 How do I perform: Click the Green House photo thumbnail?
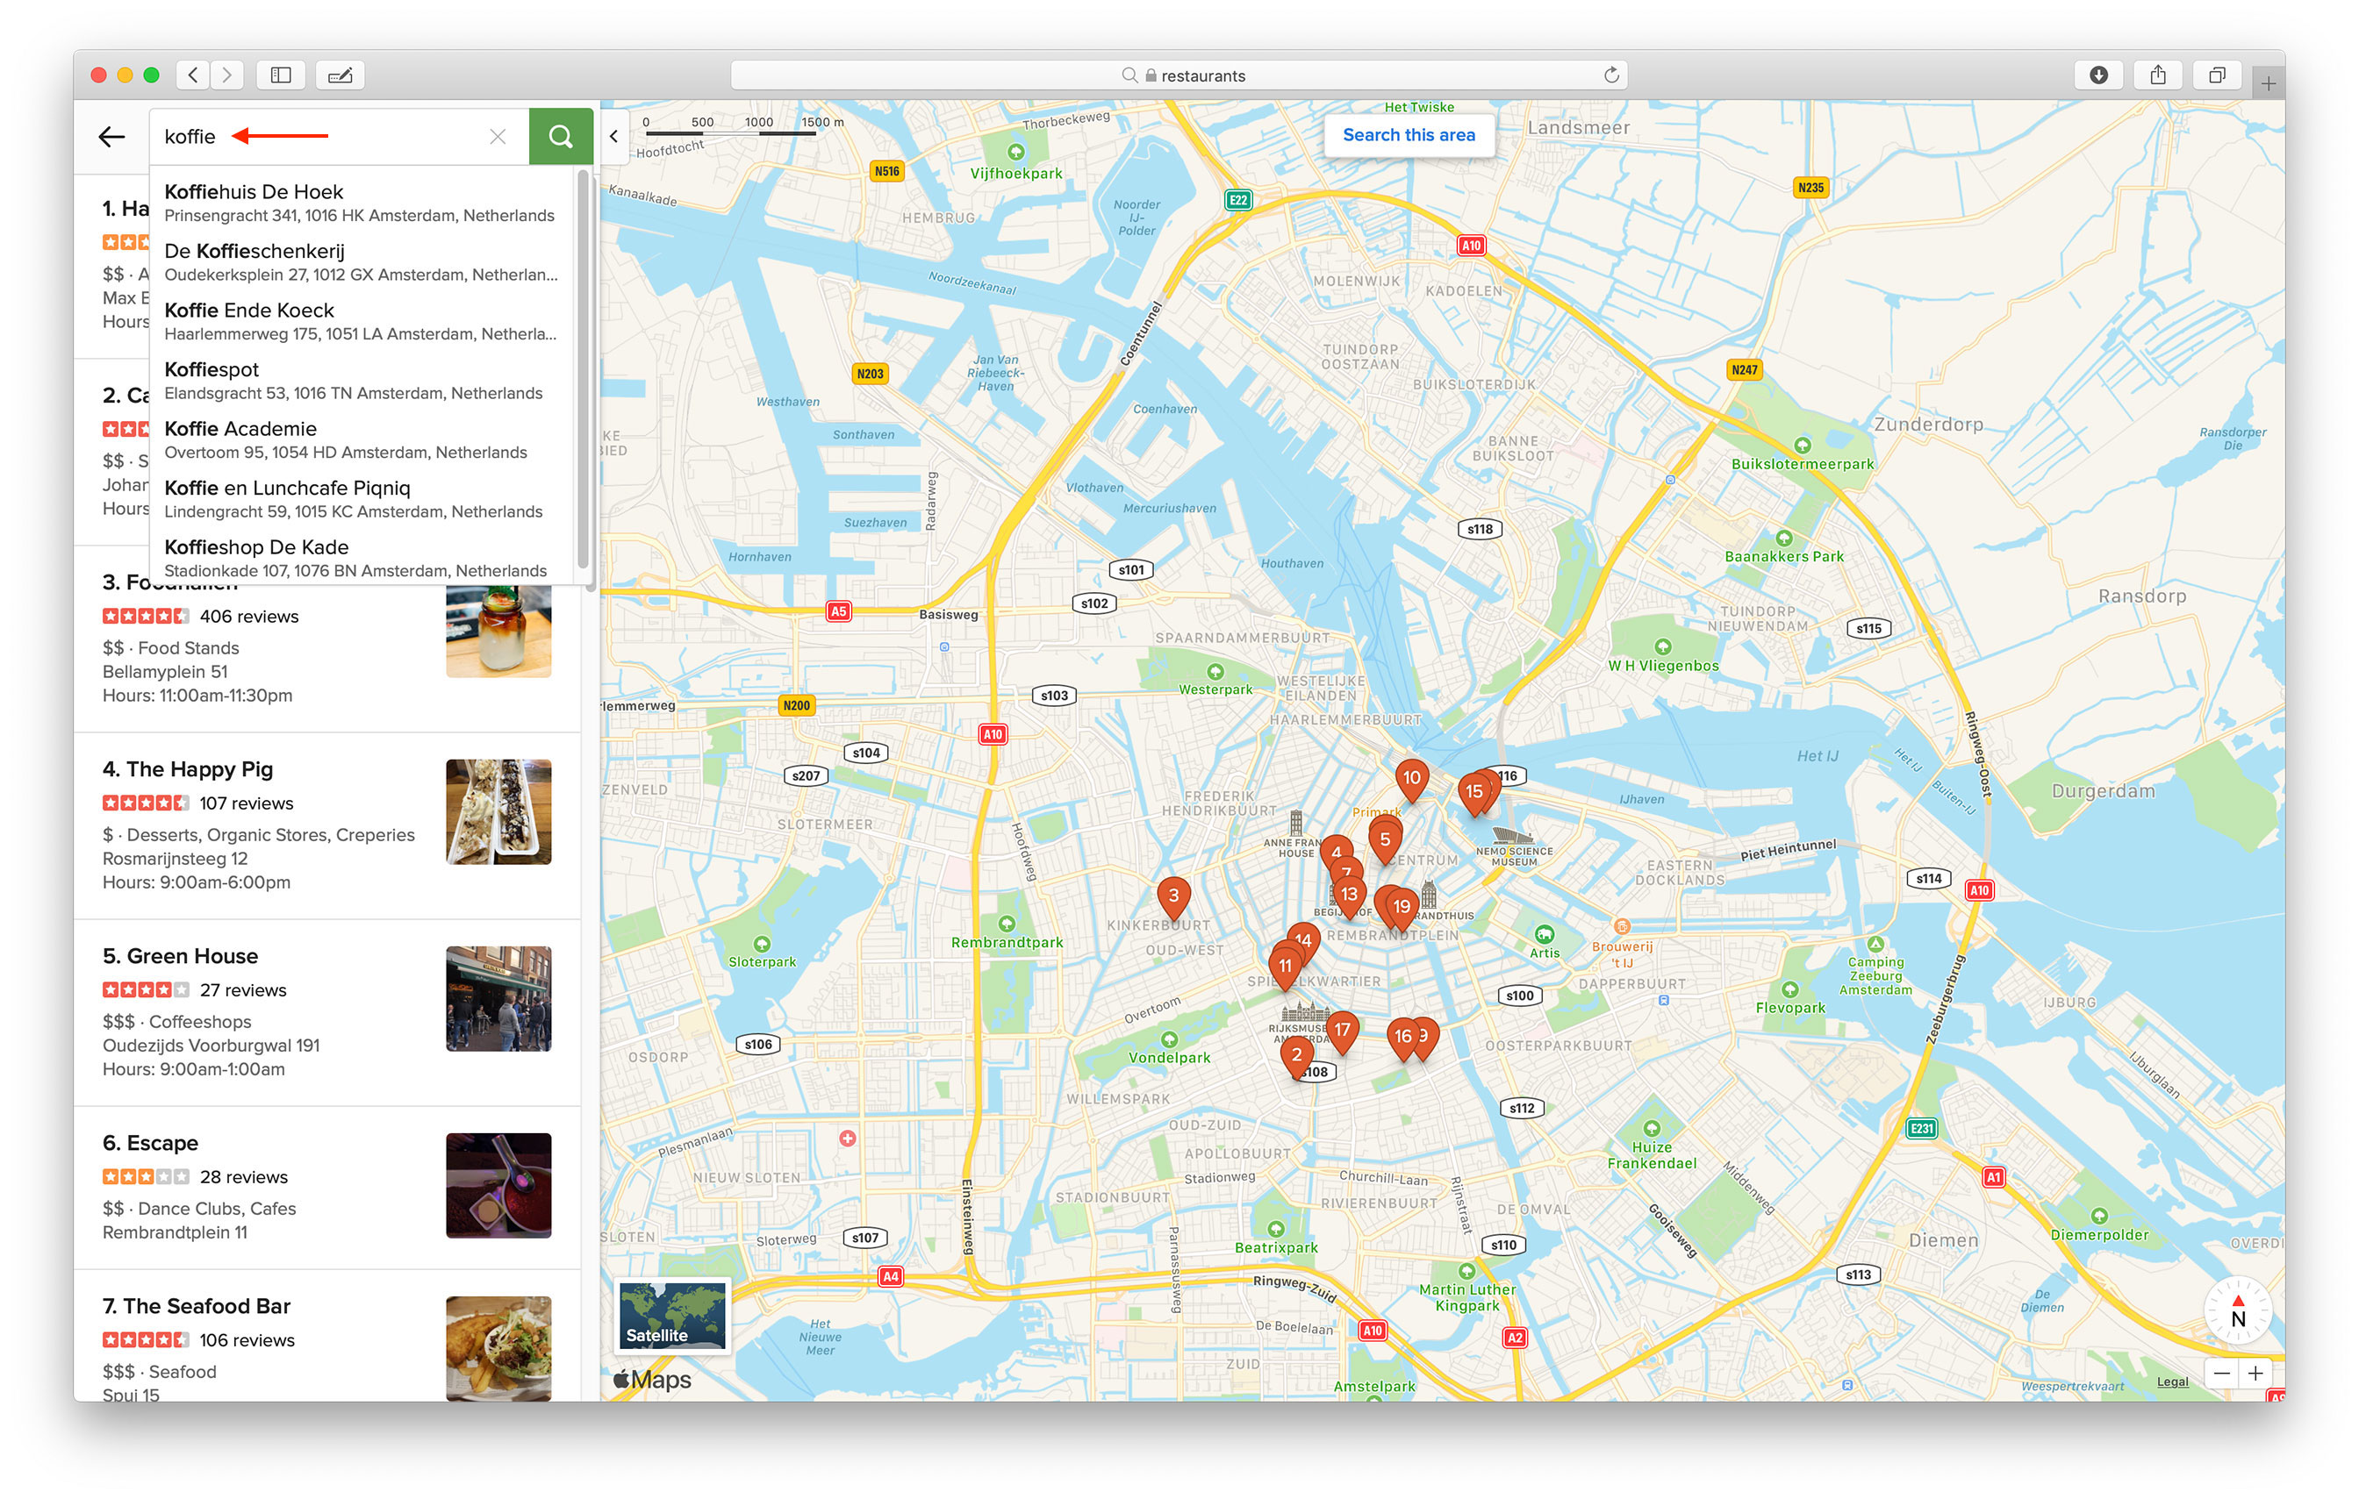pos(498,999)
